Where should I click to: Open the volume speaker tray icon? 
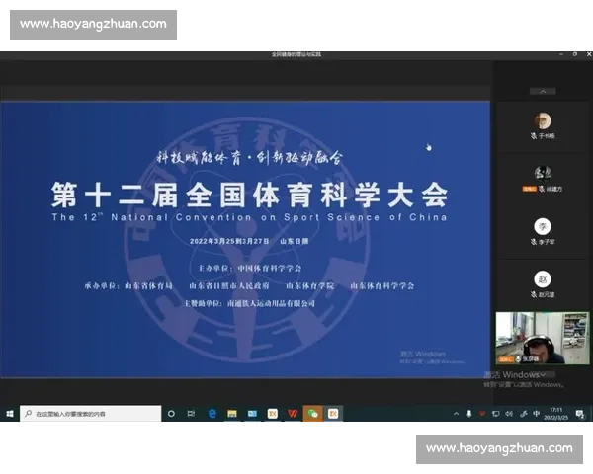(509, 414)
